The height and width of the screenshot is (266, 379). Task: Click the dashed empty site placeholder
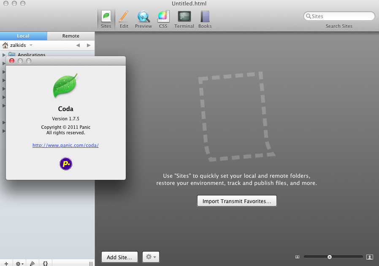point(236,116)
